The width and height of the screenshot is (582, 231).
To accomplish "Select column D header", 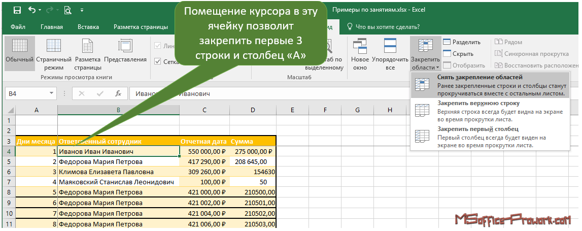I will 253,110.
